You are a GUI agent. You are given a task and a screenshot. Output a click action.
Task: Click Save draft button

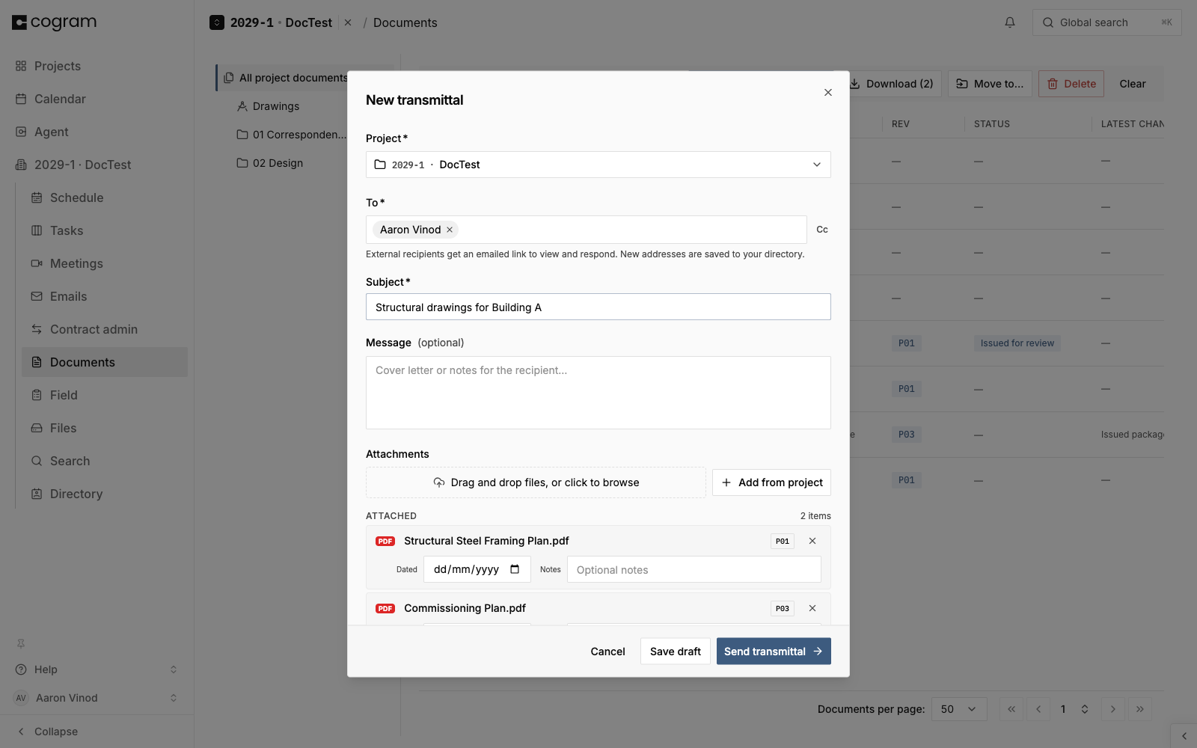[x=676, y=652]
